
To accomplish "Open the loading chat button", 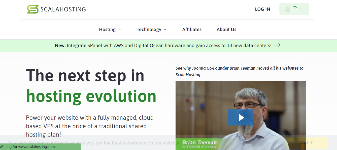I will point(294,9).
